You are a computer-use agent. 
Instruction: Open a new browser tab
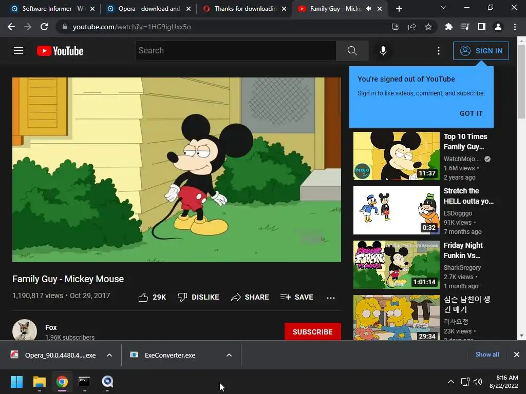click(399, 9)
